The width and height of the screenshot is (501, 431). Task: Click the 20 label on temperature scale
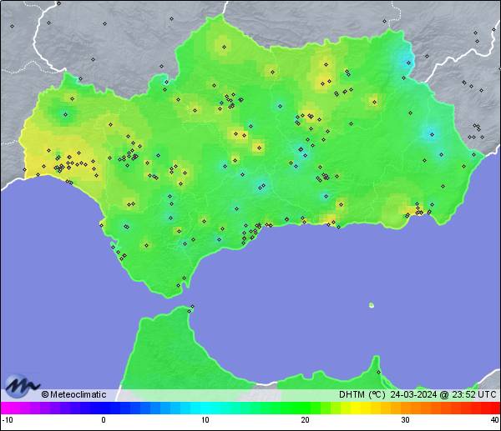tap(305, 421)
